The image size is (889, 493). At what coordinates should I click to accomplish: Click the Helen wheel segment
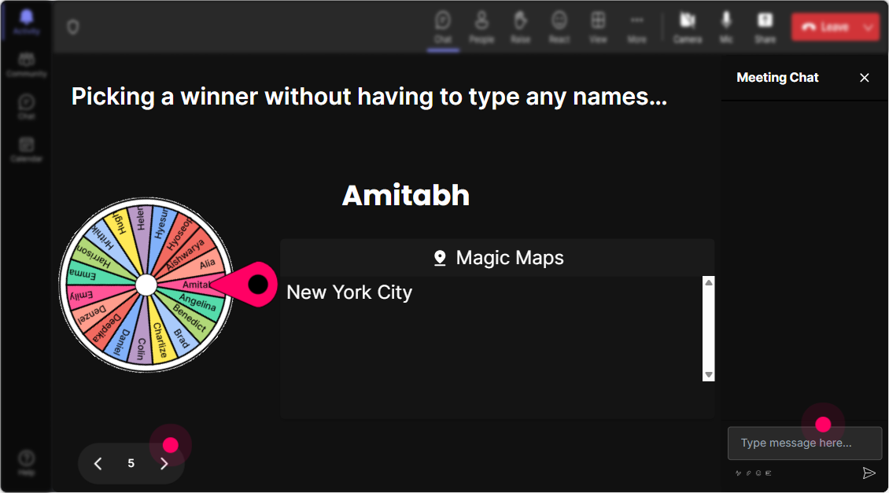pos(140,225)
